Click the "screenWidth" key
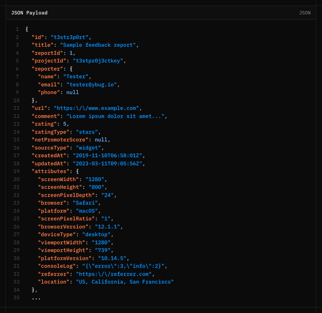This screenshot has width=322, height=313. [59, 179]
